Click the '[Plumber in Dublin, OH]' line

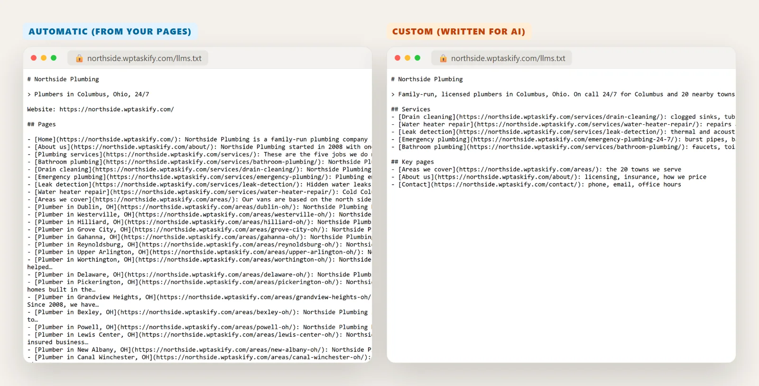tap(199, 207)
